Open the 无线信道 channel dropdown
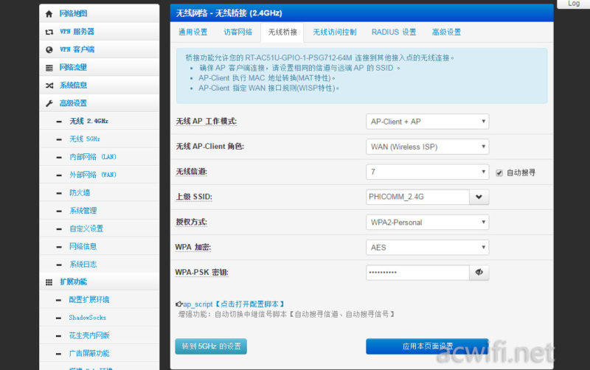This screenshot has height=370, width=590. [x=428, y=172]
